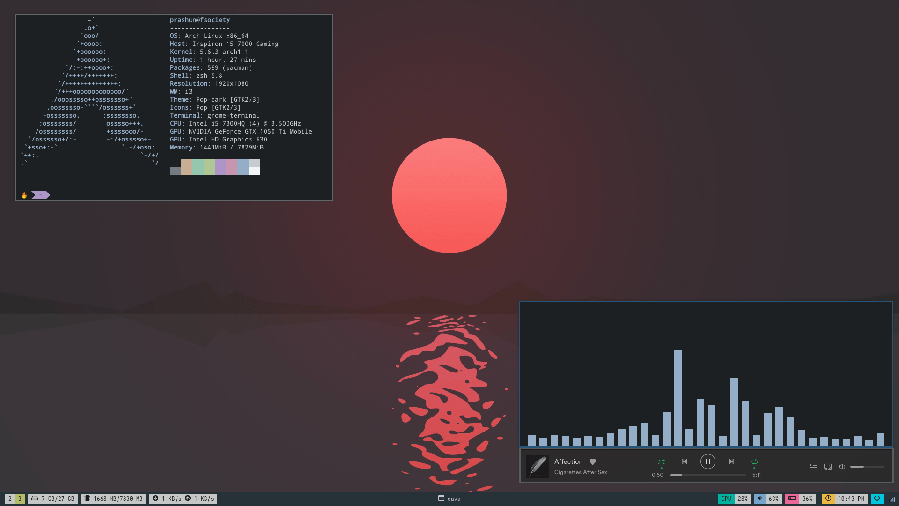Open the connect to device icon
The image size is (899, 506).
point(828,467)
